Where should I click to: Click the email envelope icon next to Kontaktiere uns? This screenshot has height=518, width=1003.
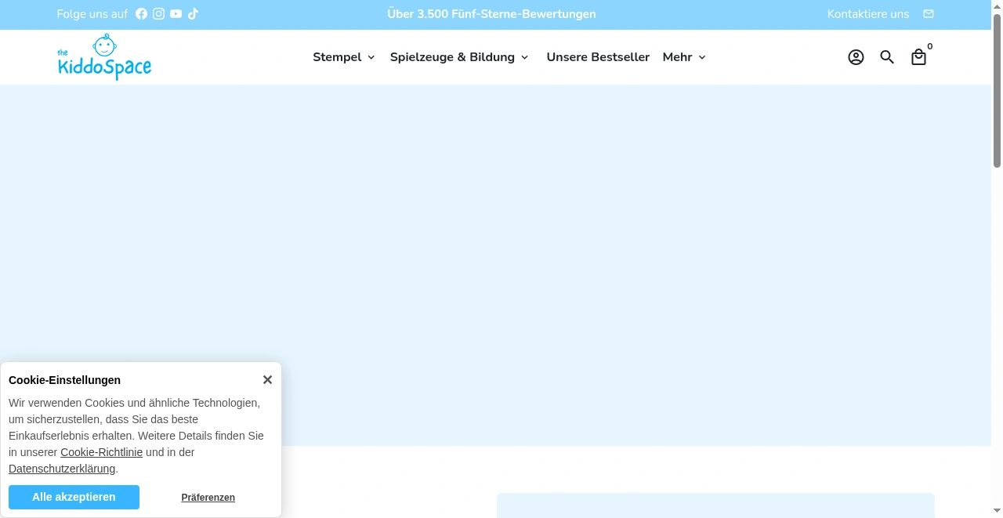928,13
